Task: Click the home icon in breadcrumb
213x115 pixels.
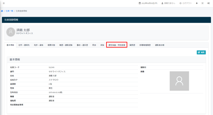Action: (x=2, y=11)
